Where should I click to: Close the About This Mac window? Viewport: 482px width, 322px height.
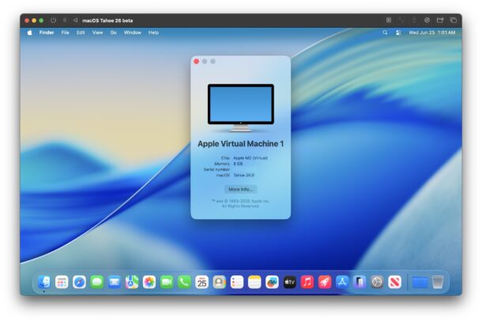tap(195, 61)
